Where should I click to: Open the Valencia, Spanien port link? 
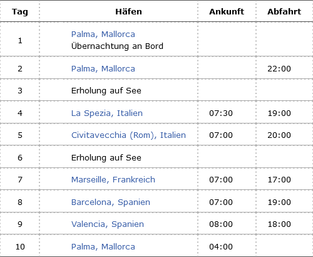click(x=108, y=224)
